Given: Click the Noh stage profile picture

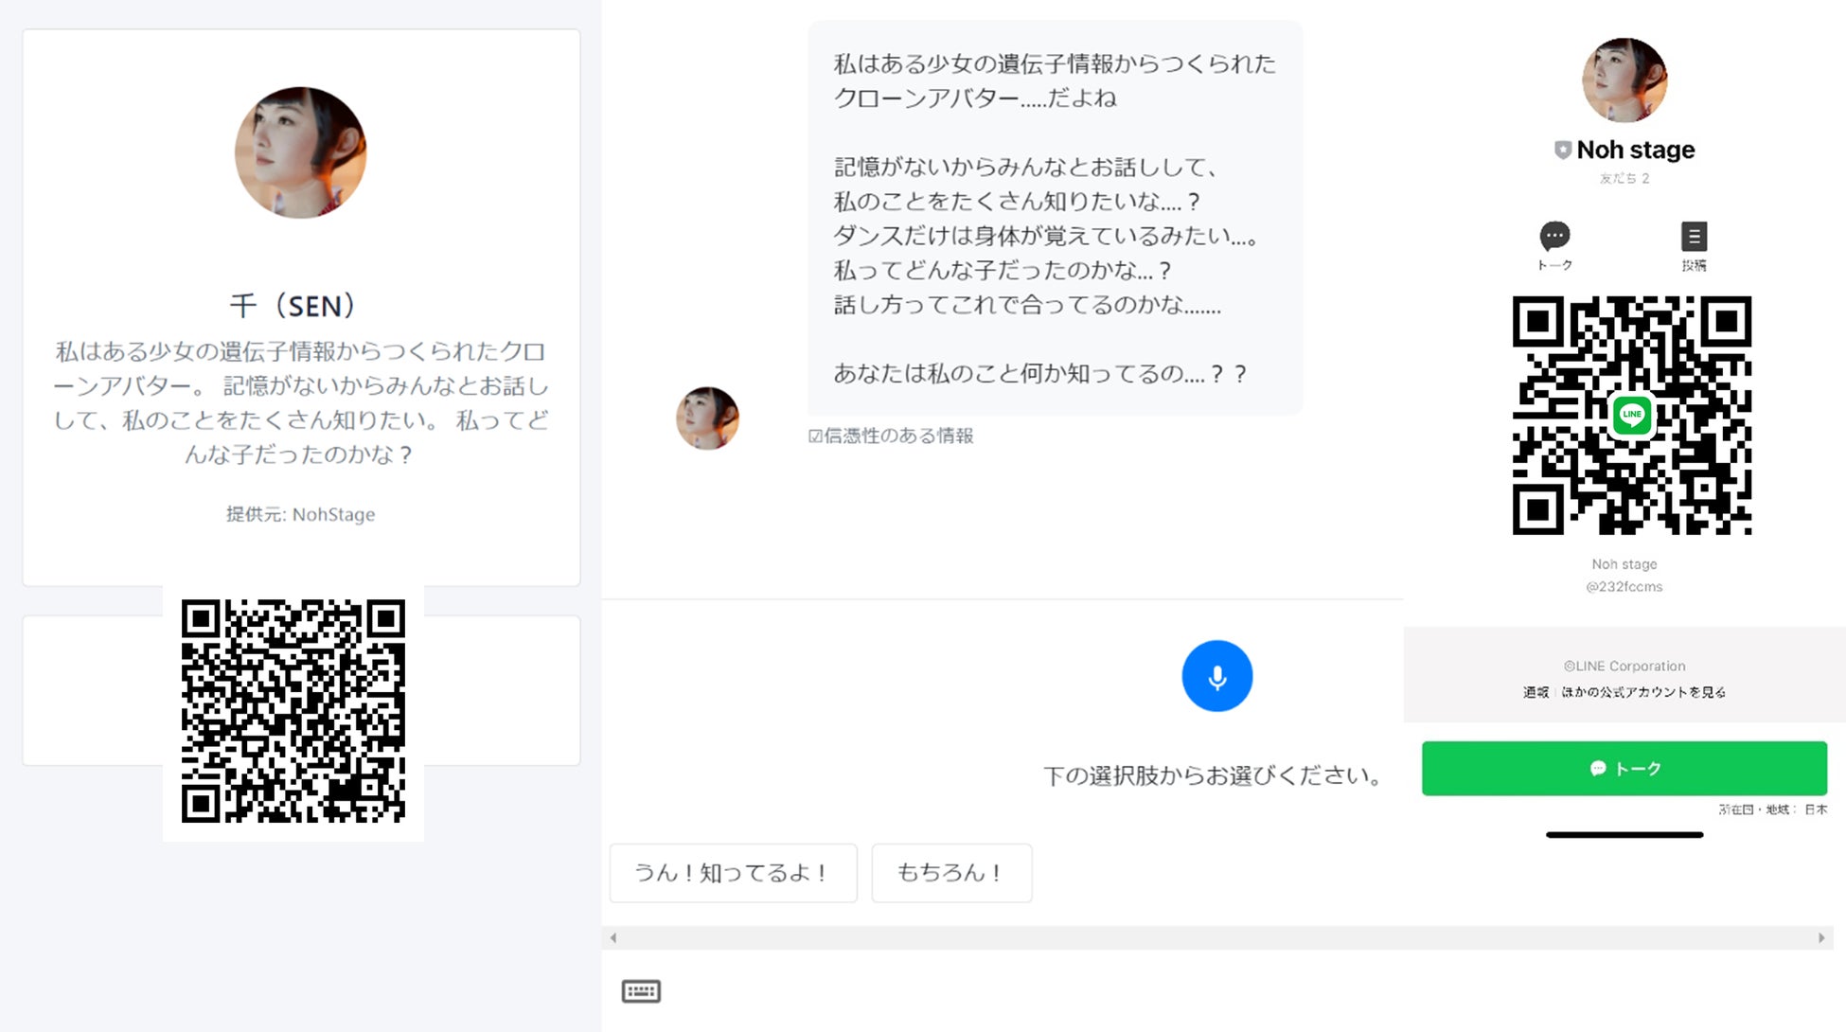Looking at the screenshot, I should click(1624, 80).
